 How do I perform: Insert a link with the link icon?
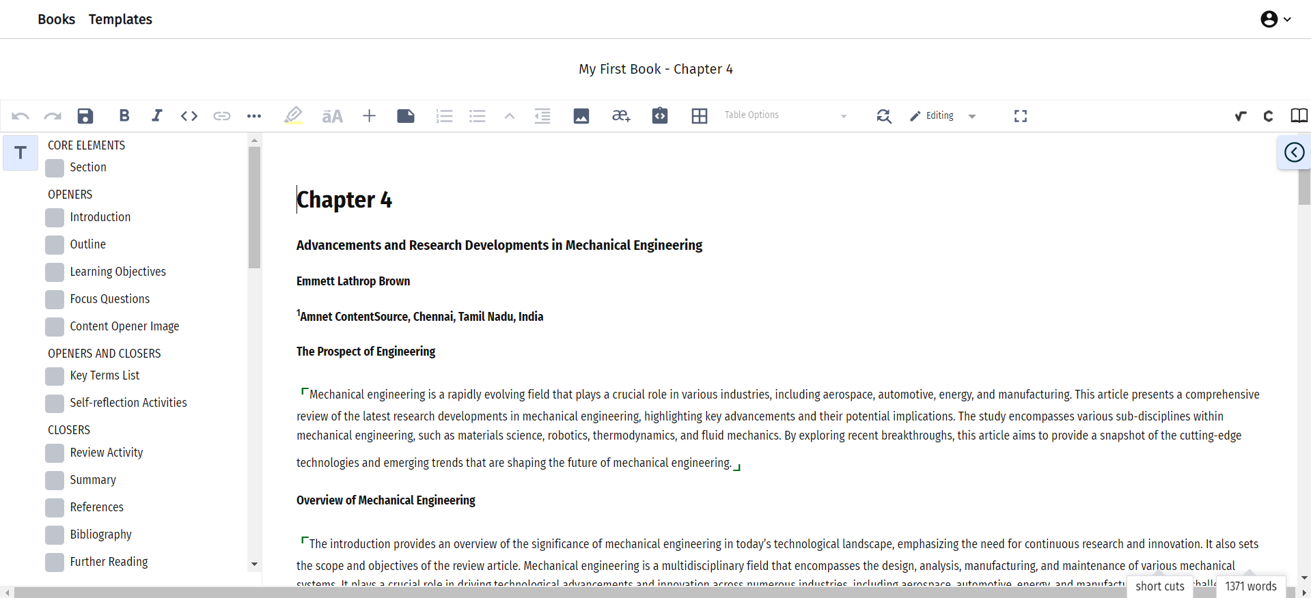click(221, 116)
